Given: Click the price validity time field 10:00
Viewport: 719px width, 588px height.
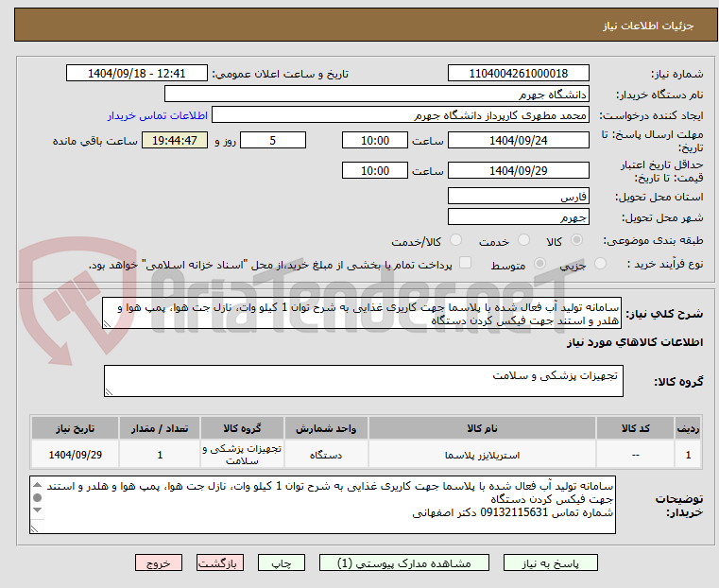Looking at the screenshot, I should click(x=375, y=170).
